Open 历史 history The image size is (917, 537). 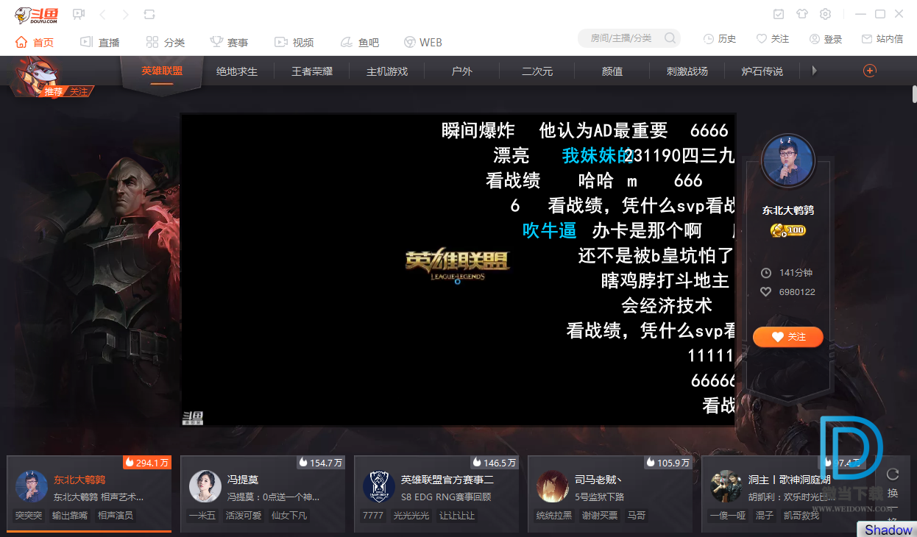pos(720,39)
